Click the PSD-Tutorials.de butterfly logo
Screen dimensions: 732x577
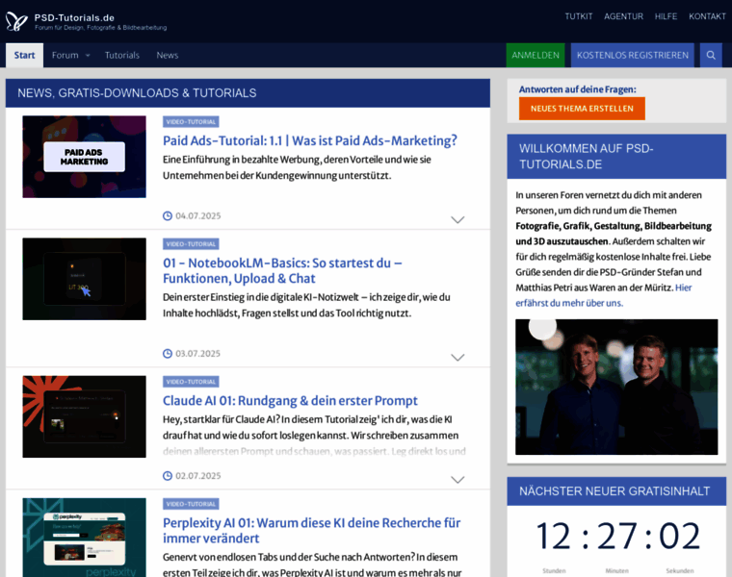pyautogui.click(x=16, y=21)
